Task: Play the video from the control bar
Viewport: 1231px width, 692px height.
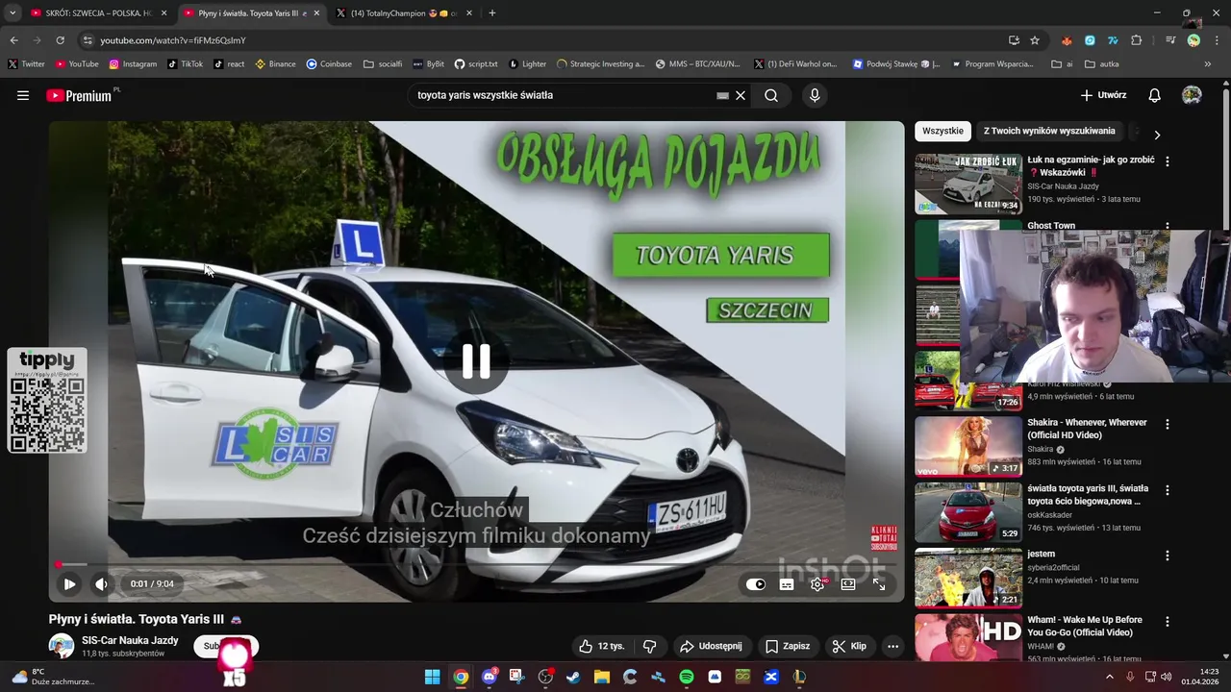Action: tap(69, 583)
